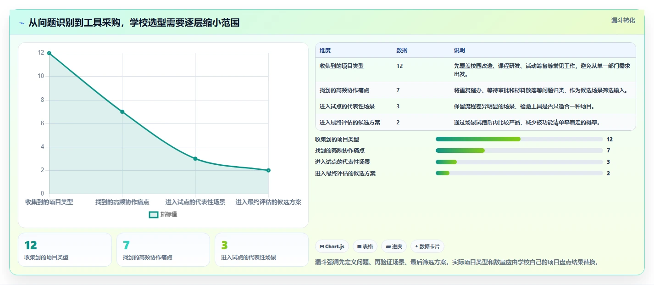Click progress label 进入最终评估的候选方案
The image size is (654, 285).
[345, 173]
